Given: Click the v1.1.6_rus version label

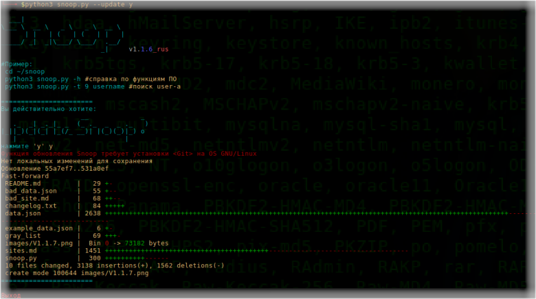Looking at the screenshot, I should (148, 49).
